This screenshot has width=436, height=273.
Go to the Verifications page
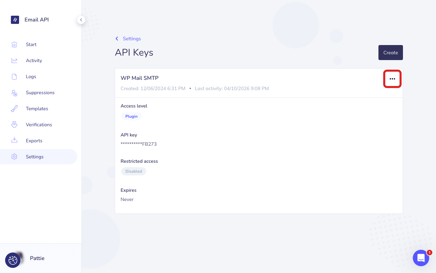pyautogui.click(x=38, y=125)
